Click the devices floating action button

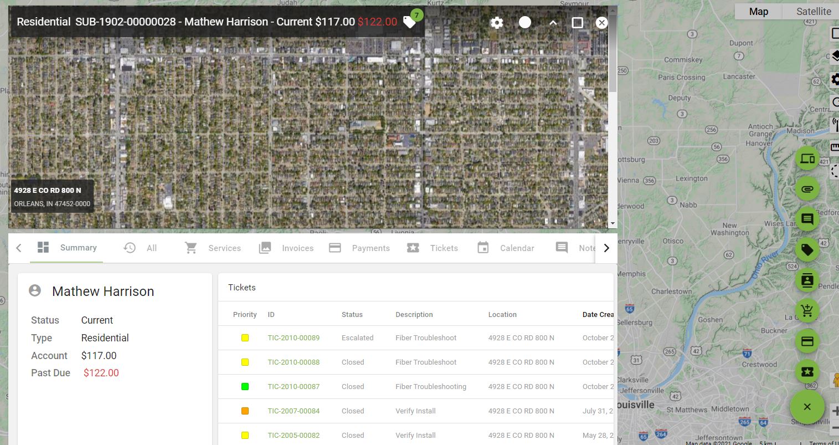807,159
